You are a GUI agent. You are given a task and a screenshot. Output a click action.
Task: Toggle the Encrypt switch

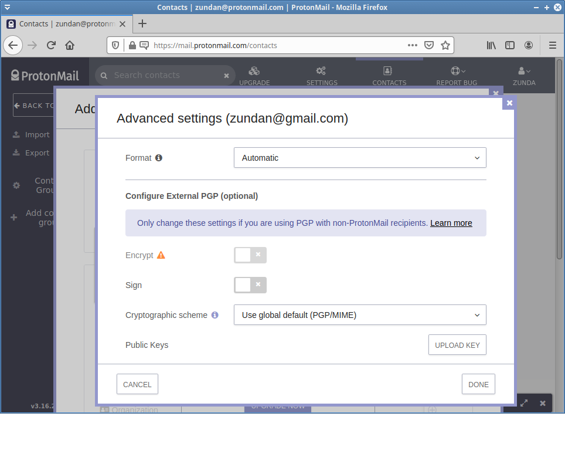coord(250,255)
